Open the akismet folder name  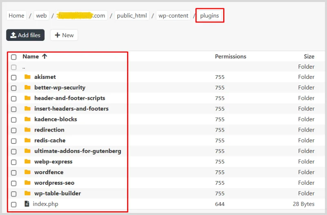coord(45,77)
